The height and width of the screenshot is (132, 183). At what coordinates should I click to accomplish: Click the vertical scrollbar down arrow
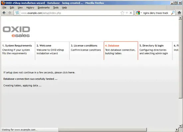180,126
